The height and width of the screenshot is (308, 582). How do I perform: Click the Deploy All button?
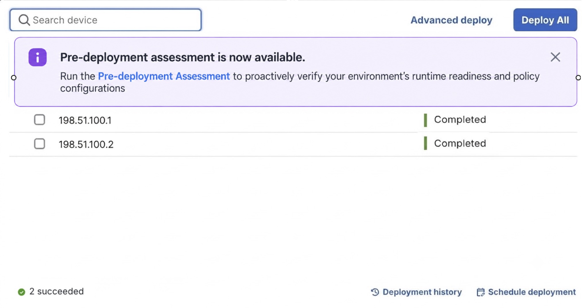(545, 20)
